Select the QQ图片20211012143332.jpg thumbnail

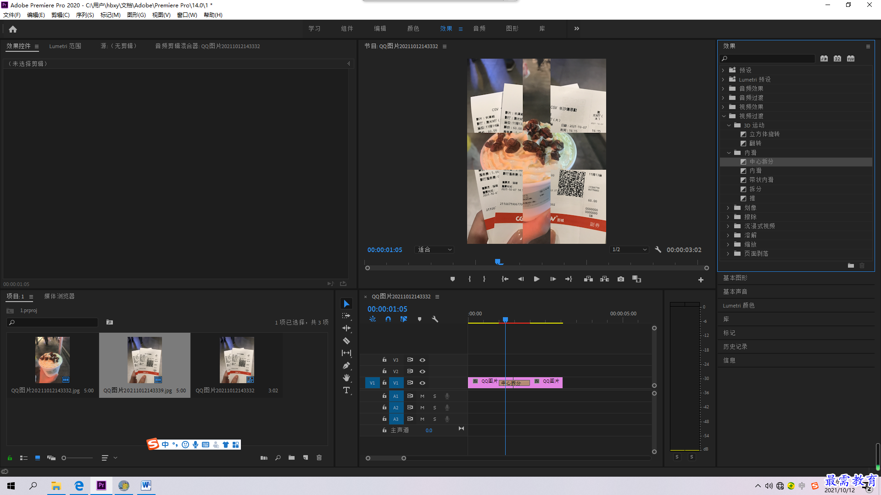pos(52,360)
